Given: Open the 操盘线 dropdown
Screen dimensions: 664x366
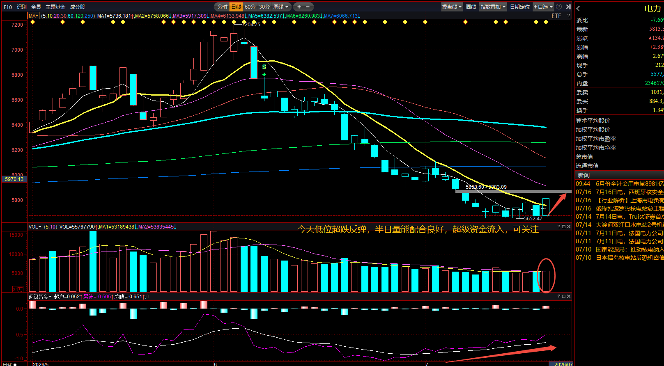Looking at the screenshot, I should pos(452,7).
